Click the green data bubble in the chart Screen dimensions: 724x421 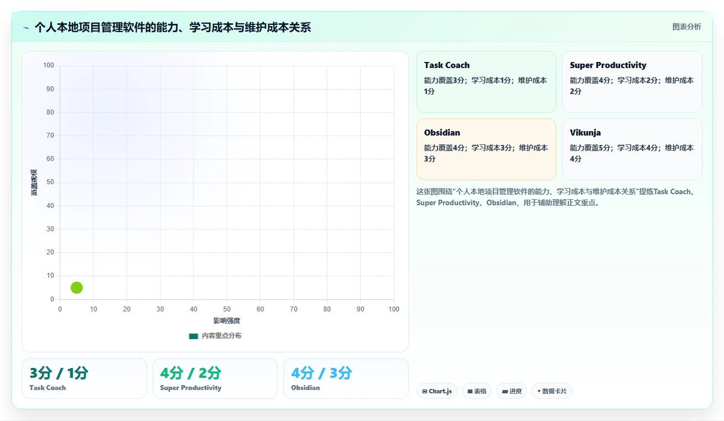point(77,287)
